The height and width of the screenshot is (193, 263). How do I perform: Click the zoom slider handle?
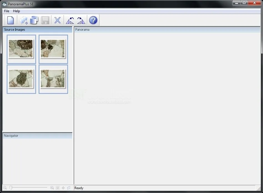tap(11, 188)
